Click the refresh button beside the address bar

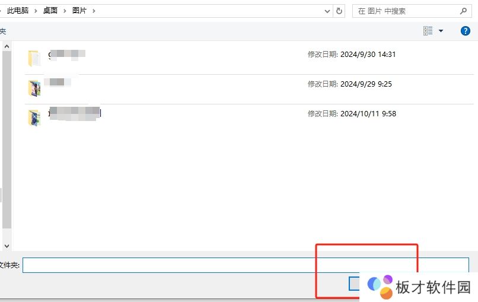[339, 11]
